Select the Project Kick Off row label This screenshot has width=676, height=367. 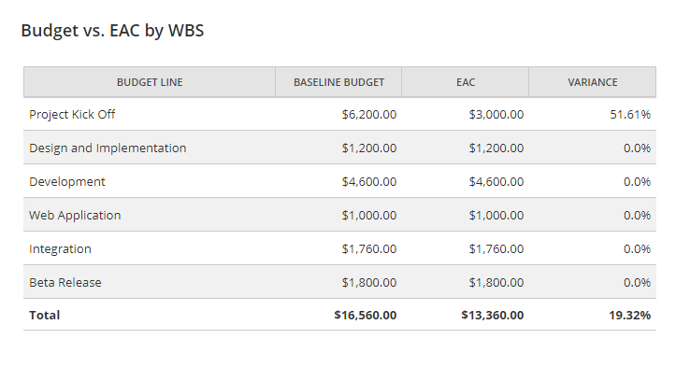(72, 115)
